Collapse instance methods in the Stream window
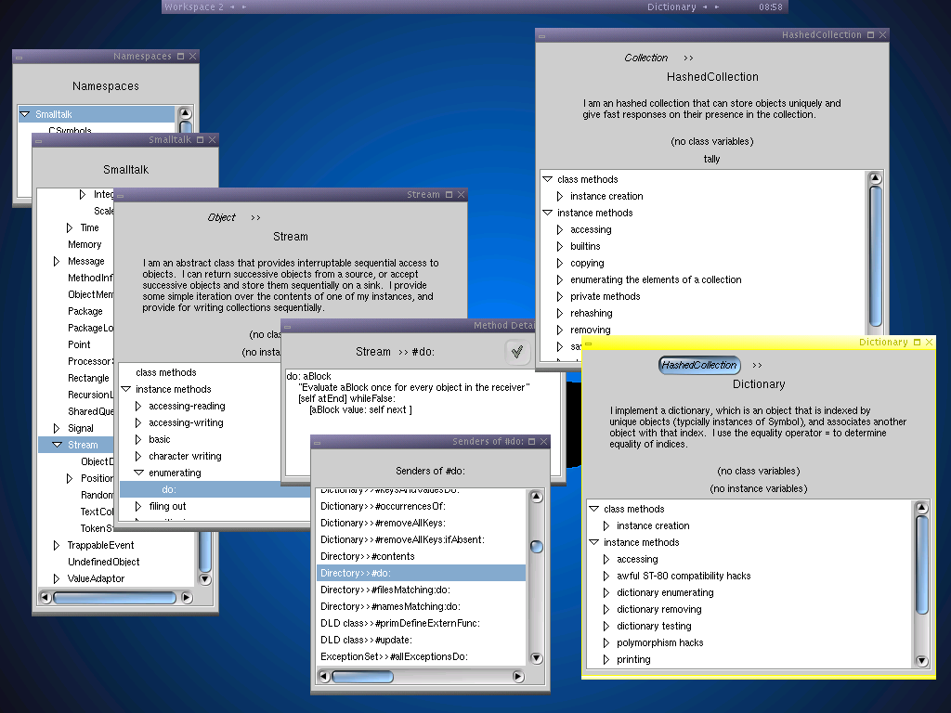Viewport: 951px width, 713px height. 126,389
